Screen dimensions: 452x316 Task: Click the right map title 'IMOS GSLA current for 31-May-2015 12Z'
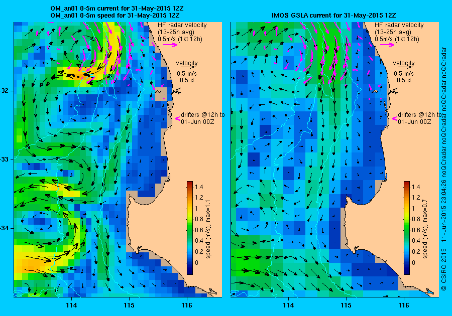click(334, 16)
